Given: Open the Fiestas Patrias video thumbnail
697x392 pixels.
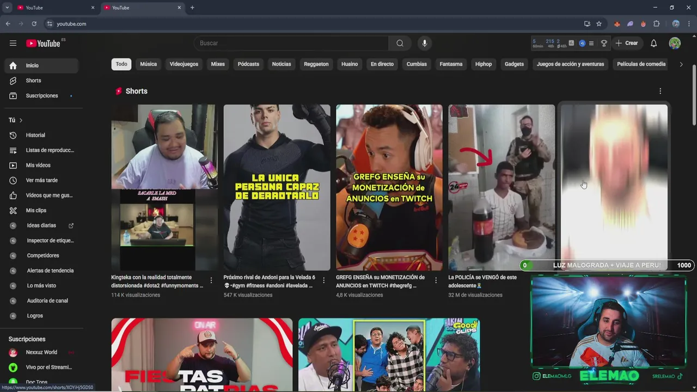Looking at the screenshot, I should pos(201,354).
